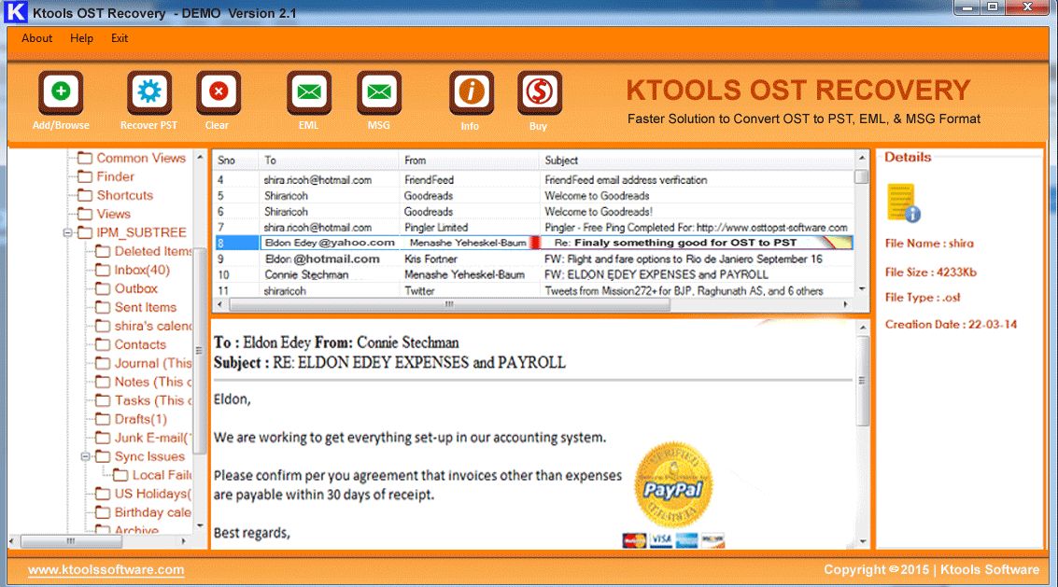
Task: Open the About menu
Action: click(36, 38)
